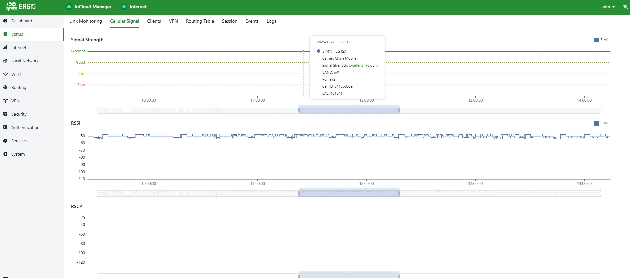This screenshot has height=278, width=630.
Task: Open the VPN tab in Status
Action: [x=173, y=21]
